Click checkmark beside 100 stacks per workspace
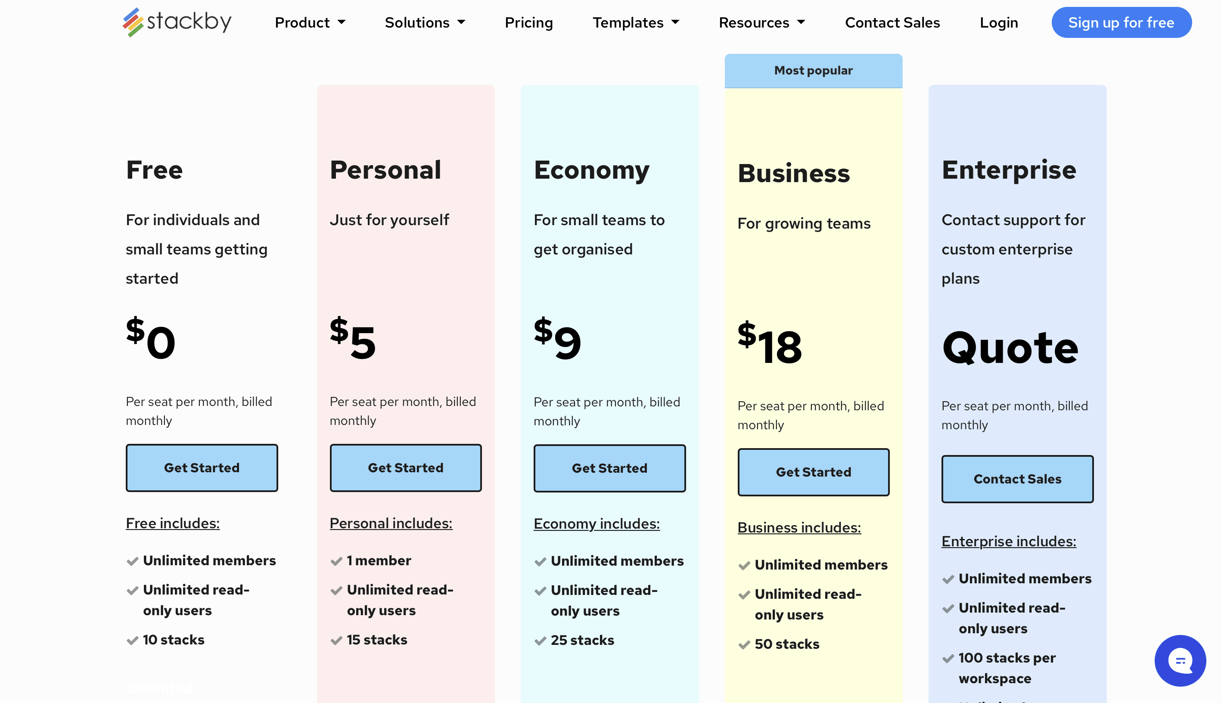Screen dimensions: 1221x703 point(948,659)
